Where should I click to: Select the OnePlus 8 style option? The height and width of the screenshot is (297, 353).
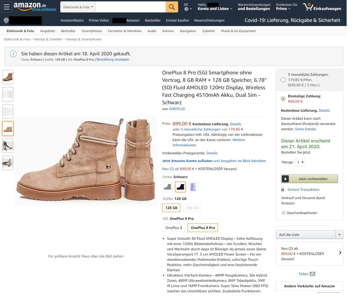click(174, 228)
